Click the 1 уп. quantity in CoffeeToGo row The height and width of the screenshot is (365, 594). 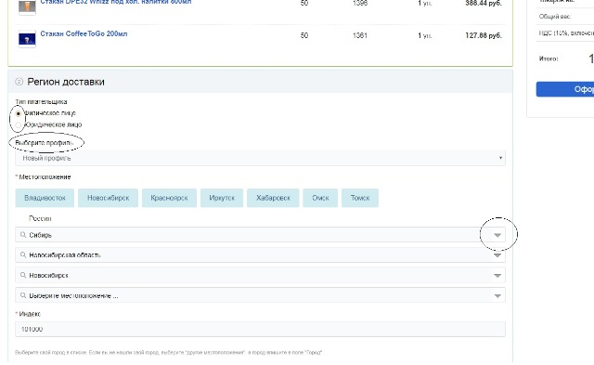[x=425, y=35]
